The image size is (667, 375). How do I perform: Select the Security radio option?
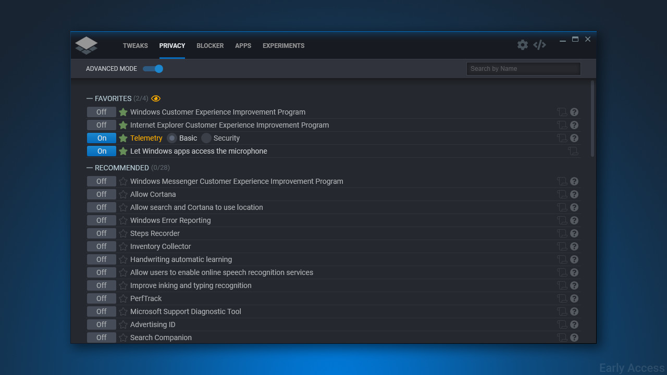tap(206, 138)
